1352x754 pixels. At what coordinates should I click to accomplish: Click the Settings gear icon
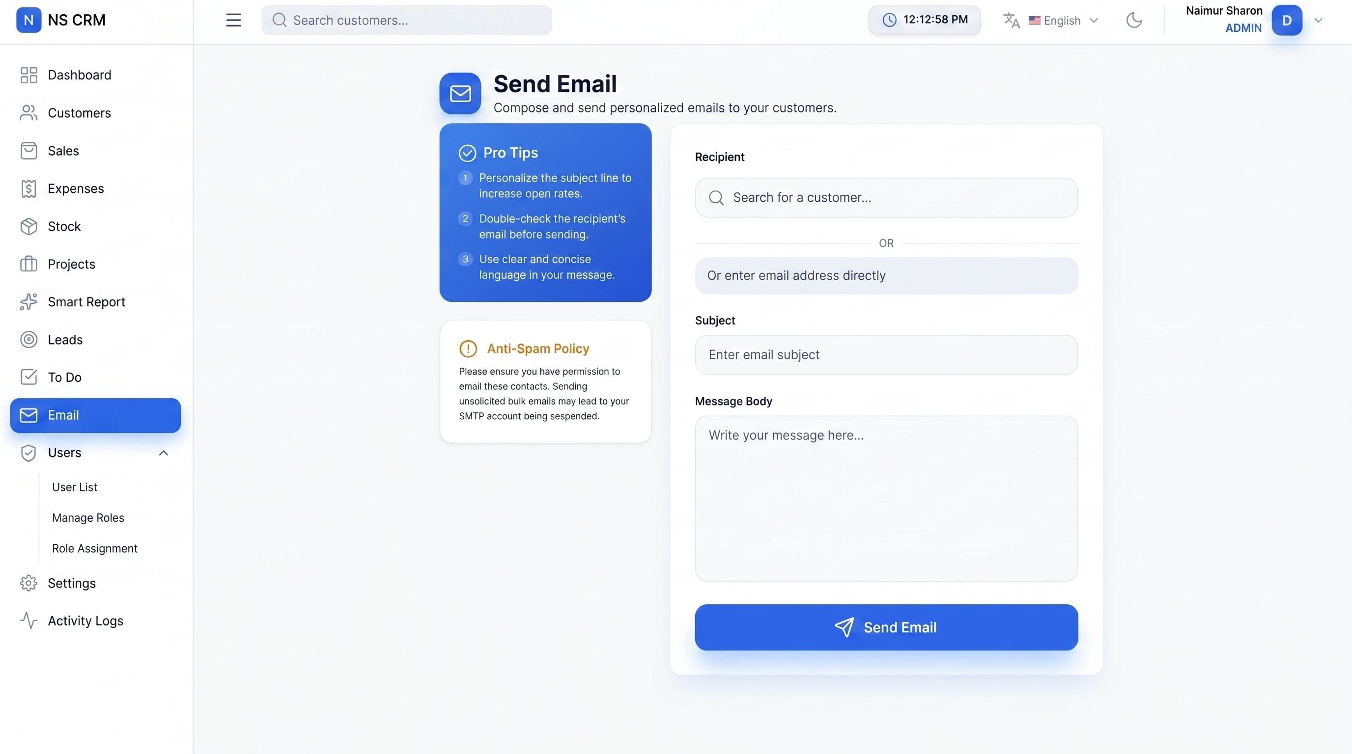[x=29, y=583]
